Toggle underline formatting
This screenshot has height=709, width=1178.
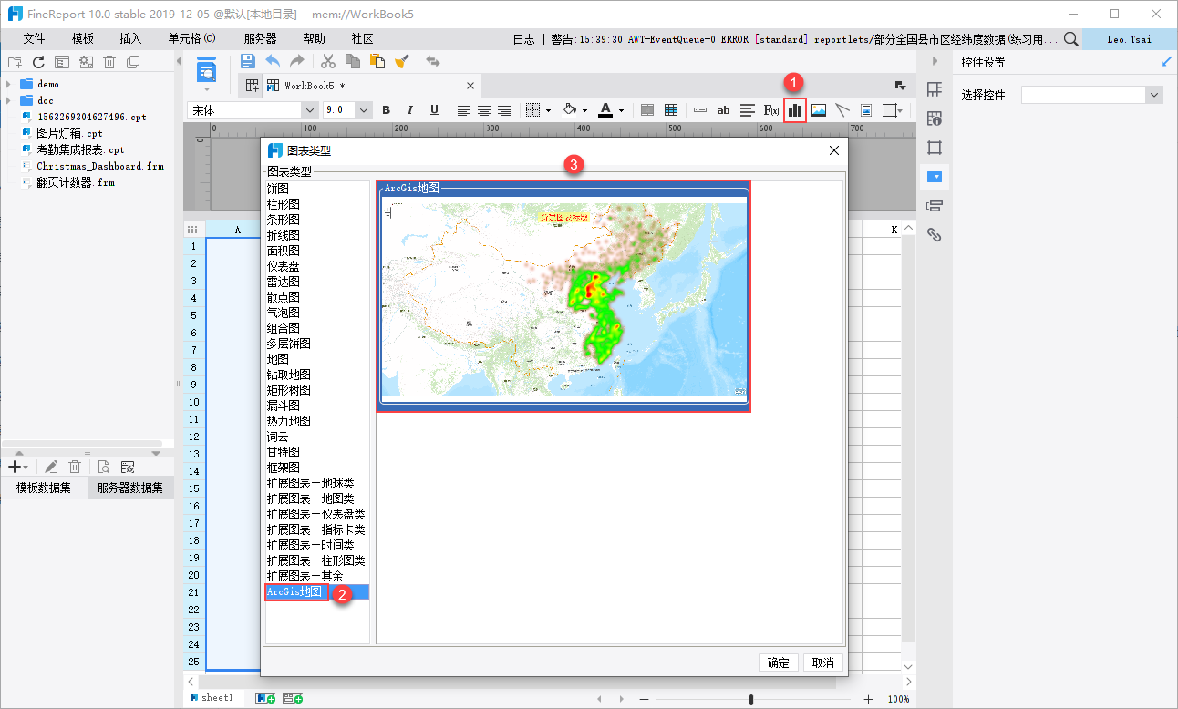pyautogui.click(x=434, y=110)
